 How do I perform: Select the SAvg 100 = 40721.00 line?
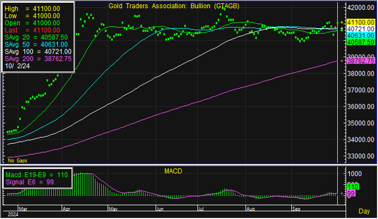coord(38,52)
